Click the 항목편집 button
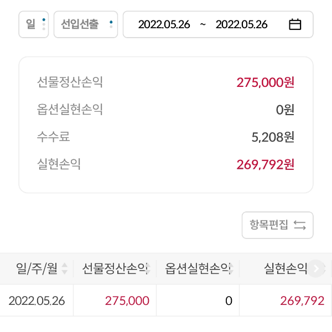Viewport: 332px width, 332px height. [278, 225]
